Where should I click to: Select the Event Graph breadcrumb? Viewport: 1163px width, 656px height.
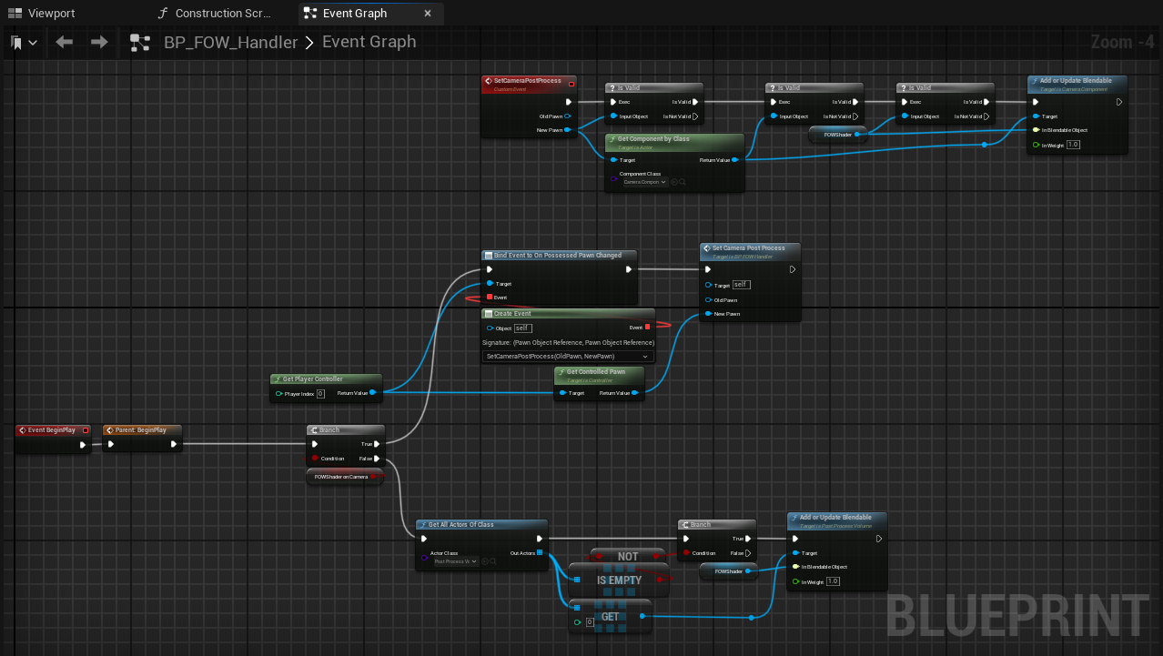tap(369, 42)
